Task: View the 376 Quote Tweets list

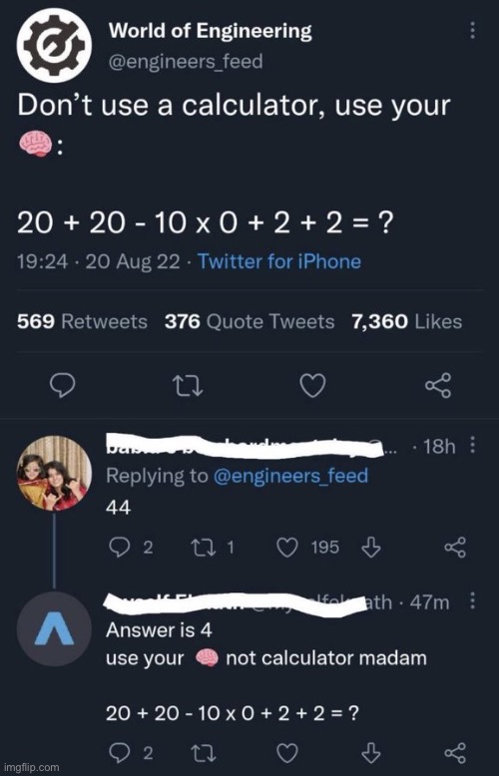Action: tap(249, 322)
